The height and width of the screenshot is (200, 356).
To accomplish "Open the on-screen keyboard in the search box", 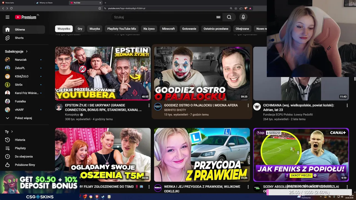I will 218,17.
